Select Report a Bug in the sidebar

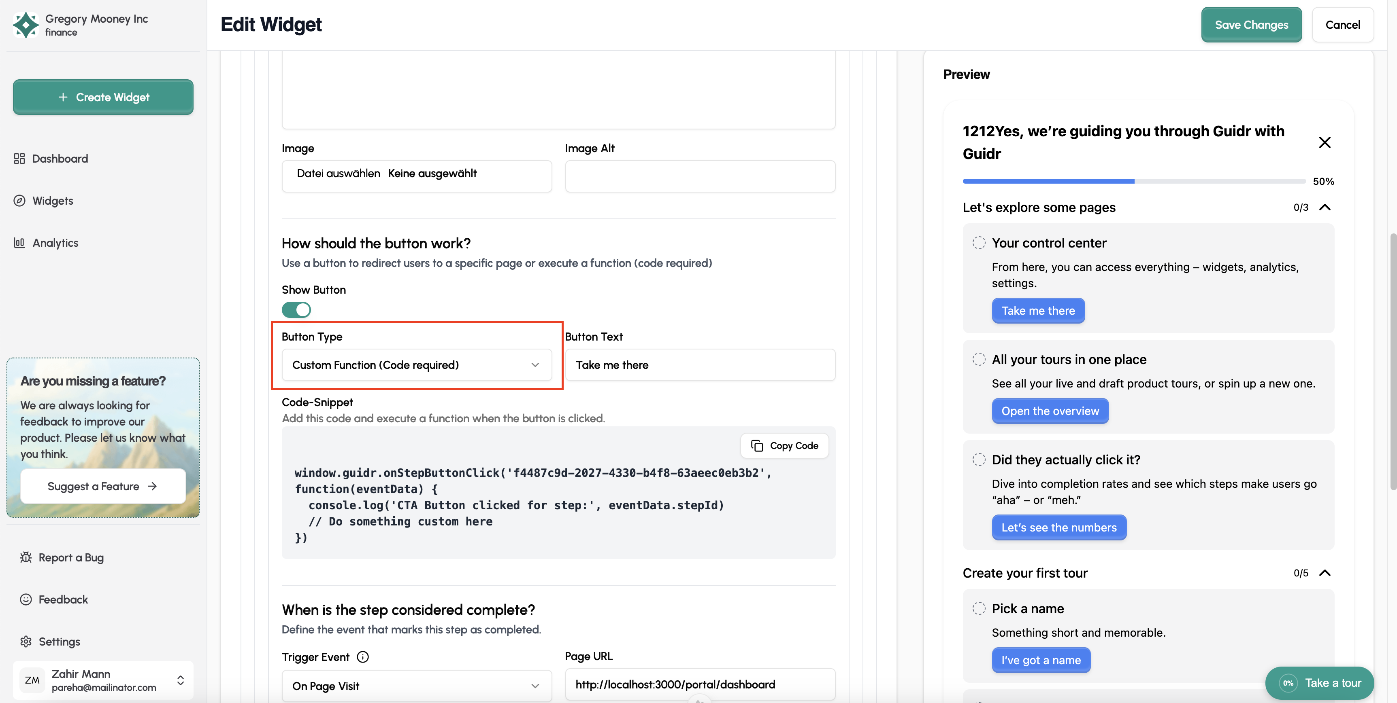pyautogui.click(x=70, y=557)
